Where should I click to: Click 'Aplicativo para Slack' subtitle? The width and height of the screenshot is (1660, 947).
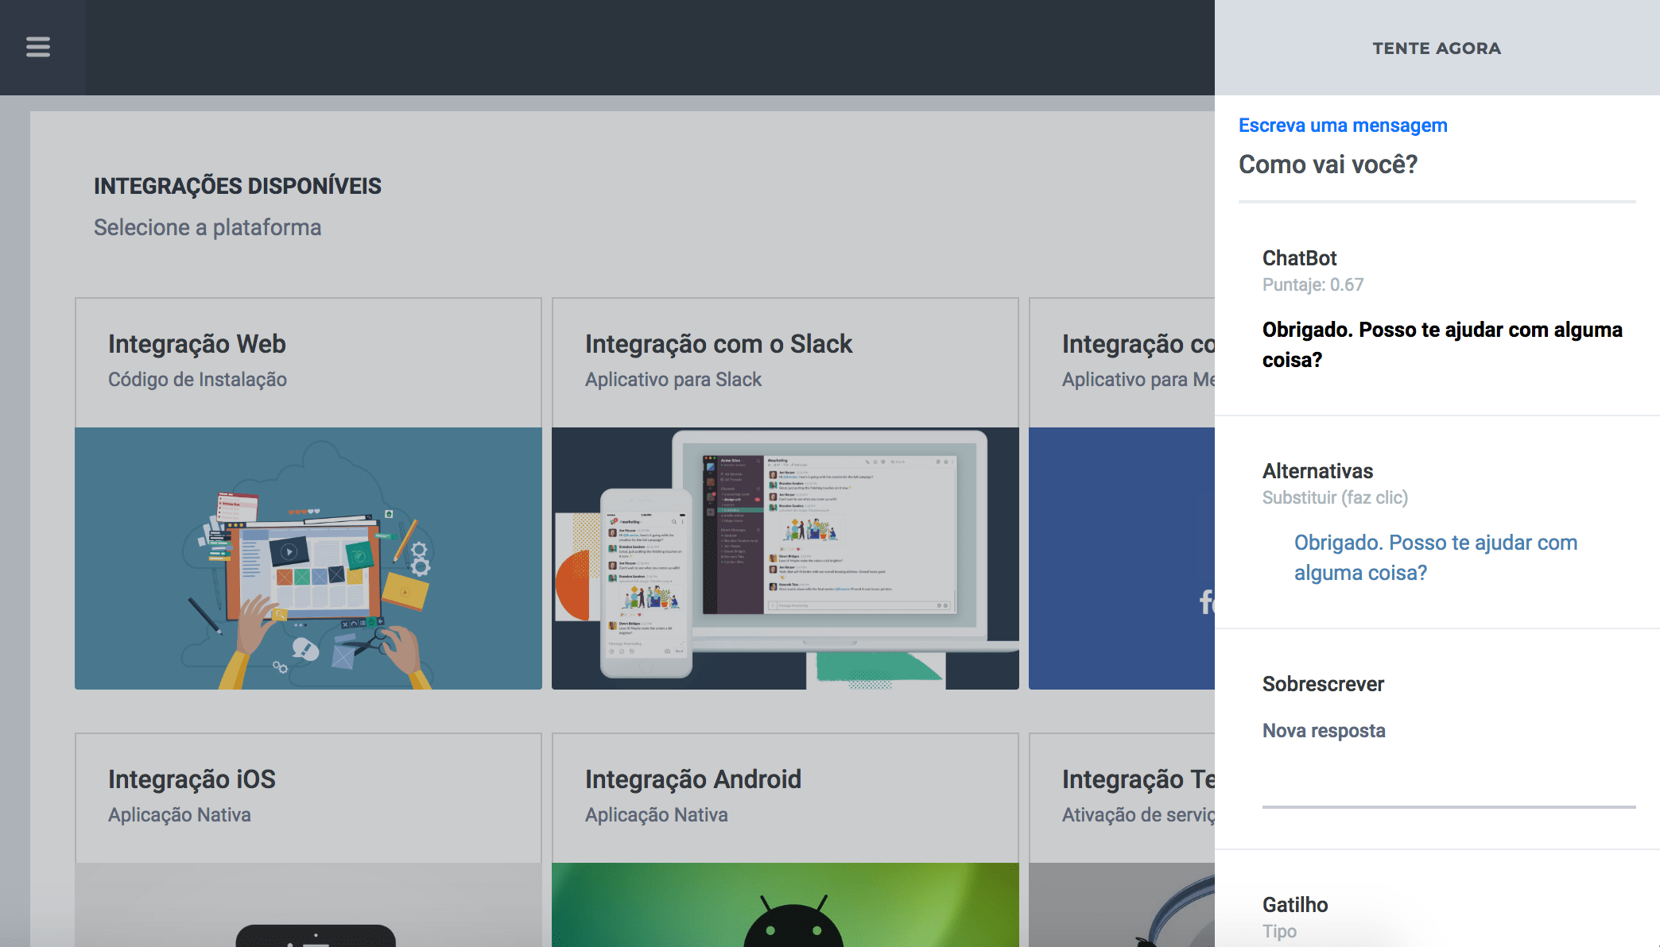click(673, 380)
